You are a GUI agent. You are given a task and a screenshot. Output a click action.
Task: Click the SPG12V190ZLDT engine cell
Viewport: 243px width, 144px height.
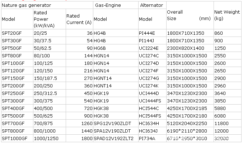click(x=116, y=123)
